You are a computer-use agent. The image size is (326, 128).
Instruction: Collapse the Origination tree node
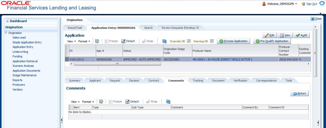pos(6,33)
